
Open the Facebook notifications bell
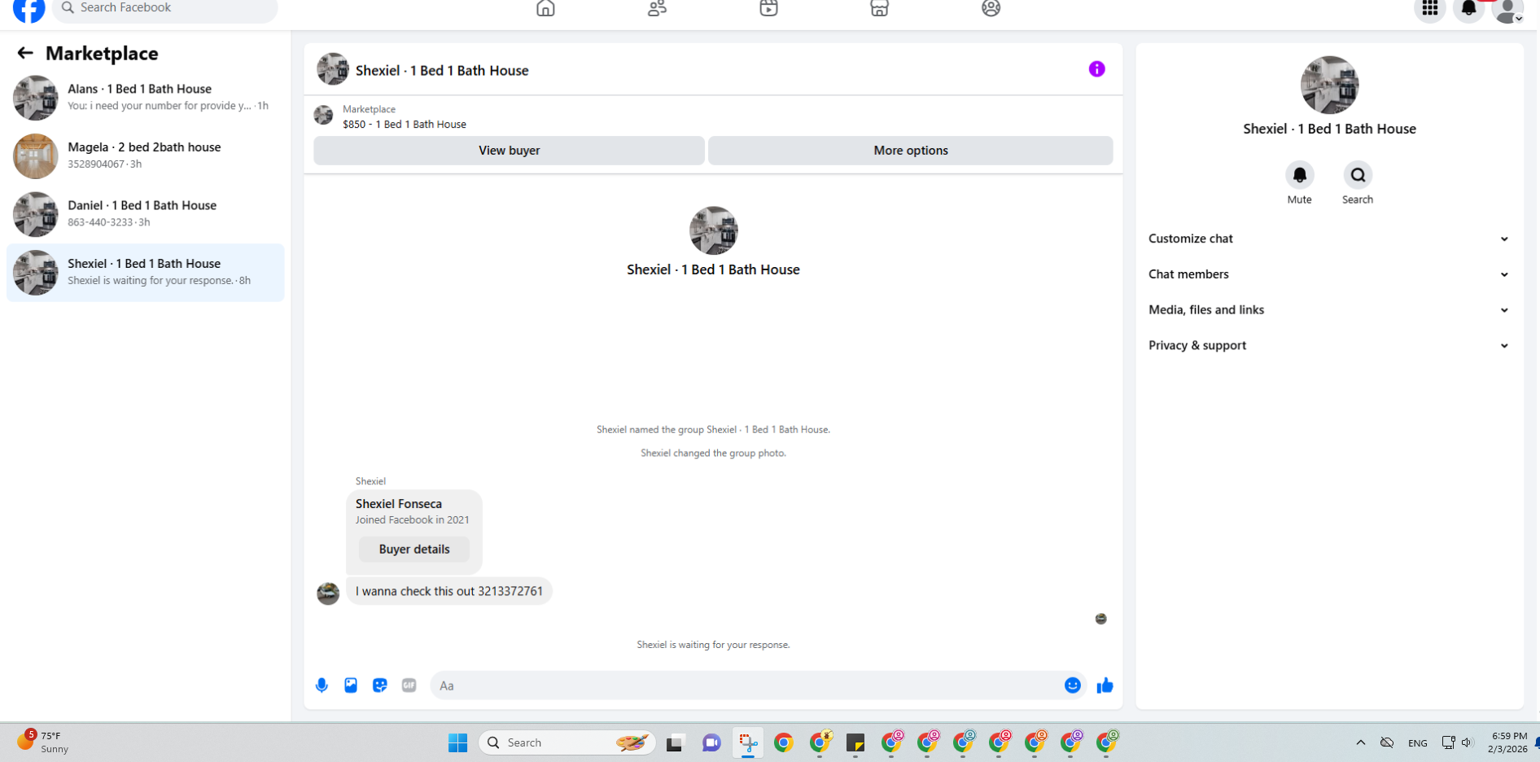[1468, 9]
